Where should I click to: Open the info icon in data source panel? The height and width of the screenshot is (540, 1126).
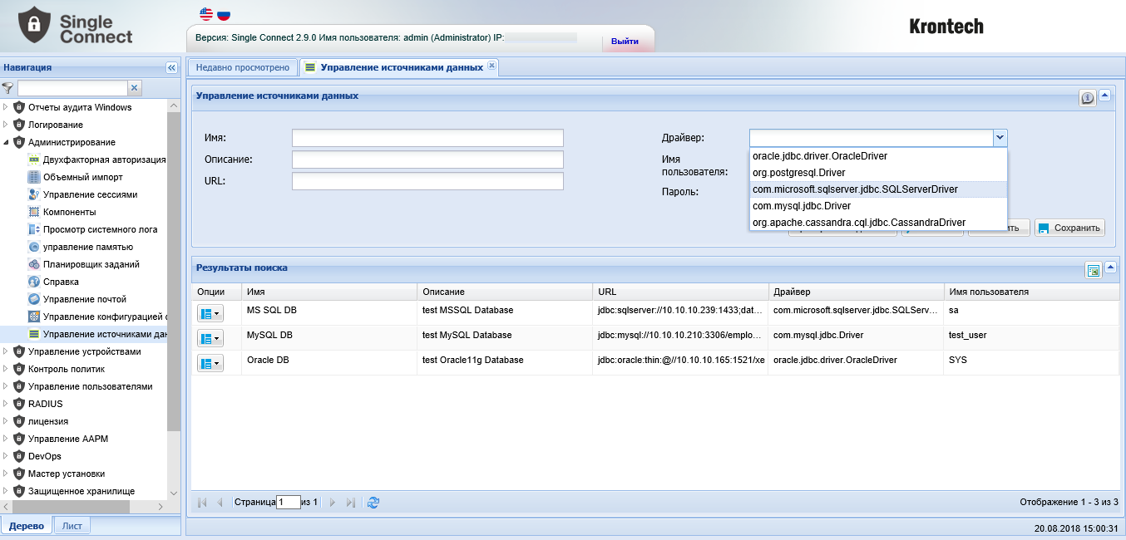[x=1087, y=98]
